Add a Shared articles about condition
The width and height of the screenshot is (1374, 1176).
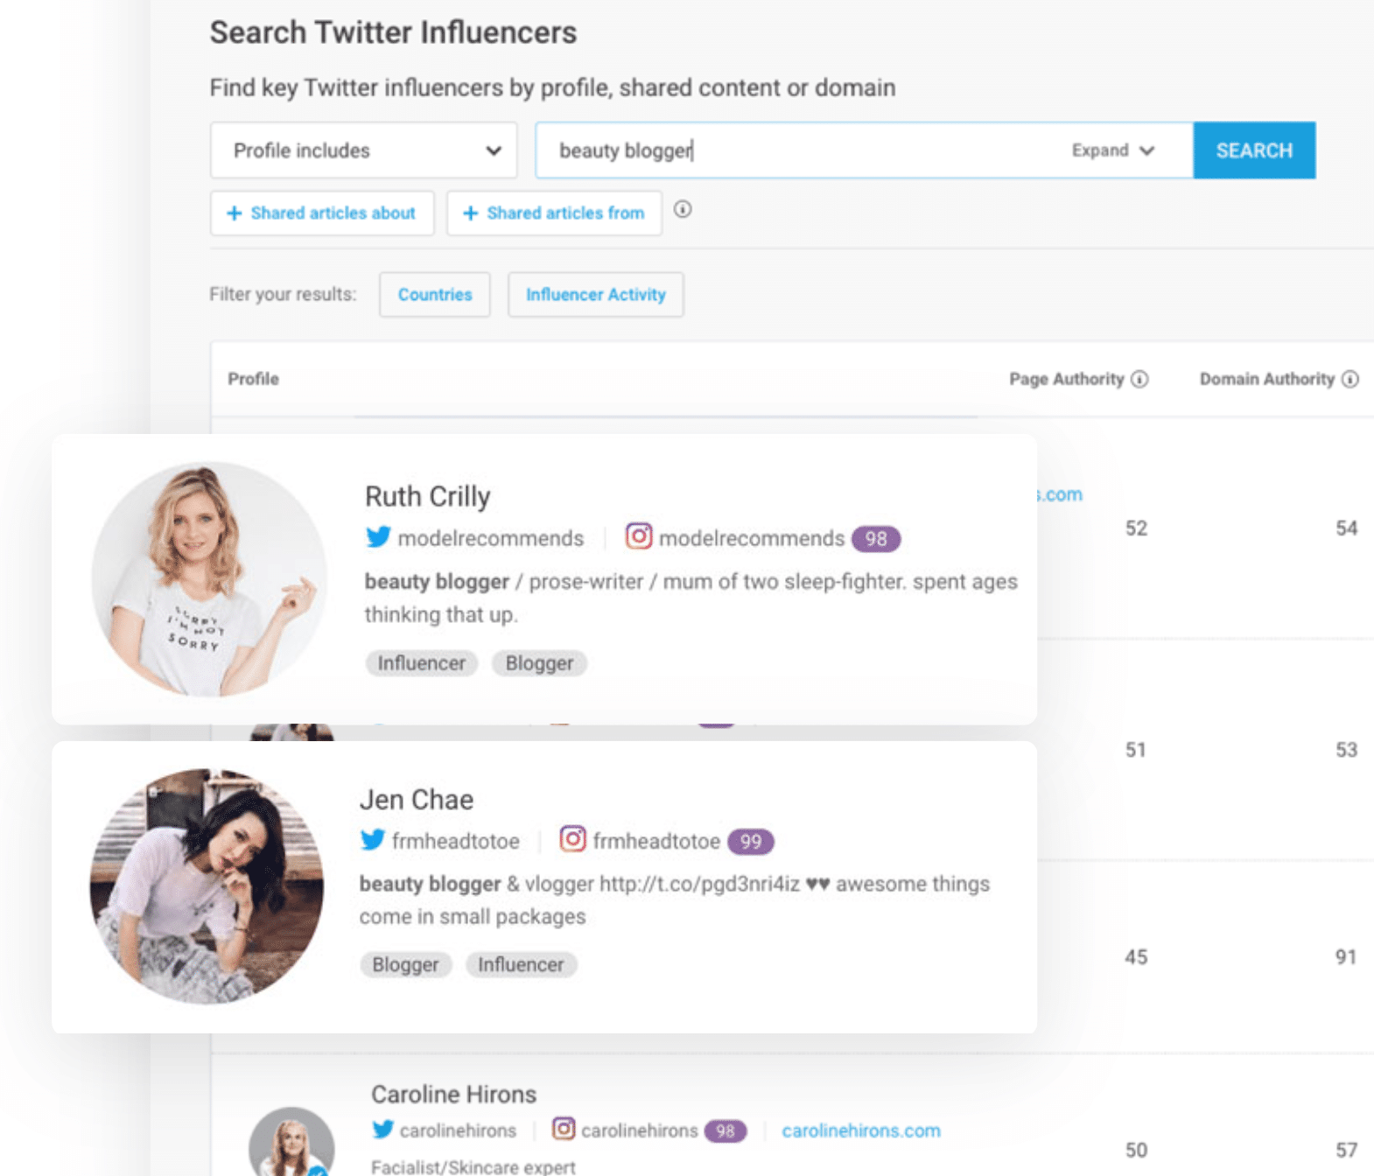322,213
